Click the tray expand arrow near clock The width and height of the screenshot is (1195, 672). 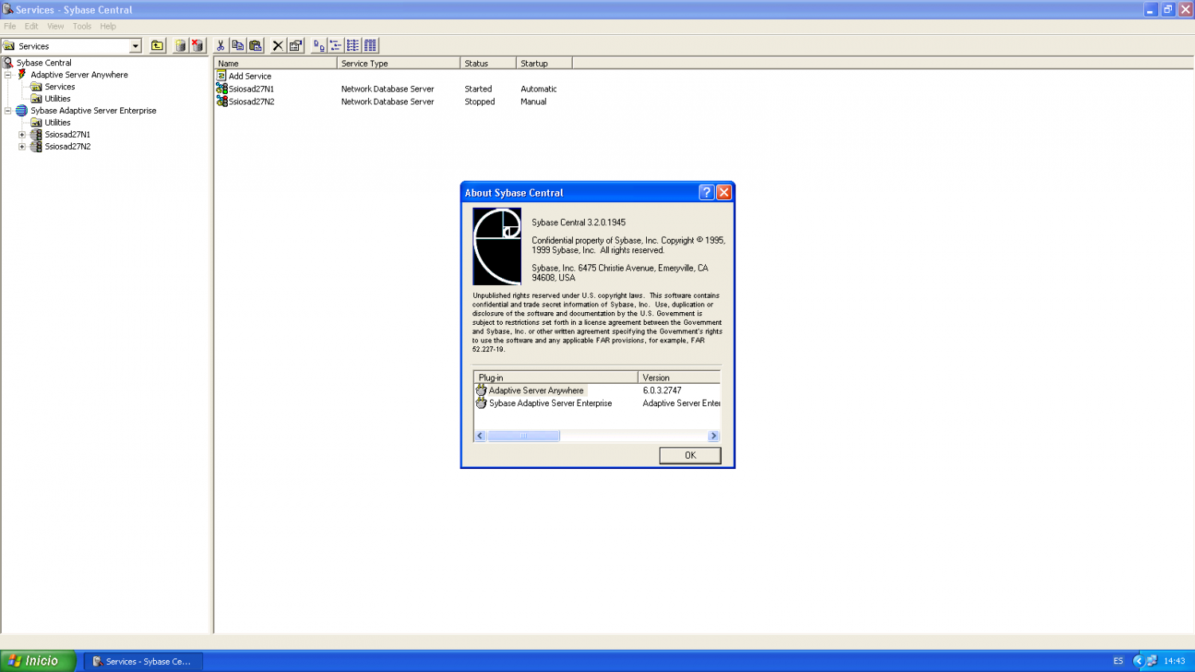tap(1138, 661)
